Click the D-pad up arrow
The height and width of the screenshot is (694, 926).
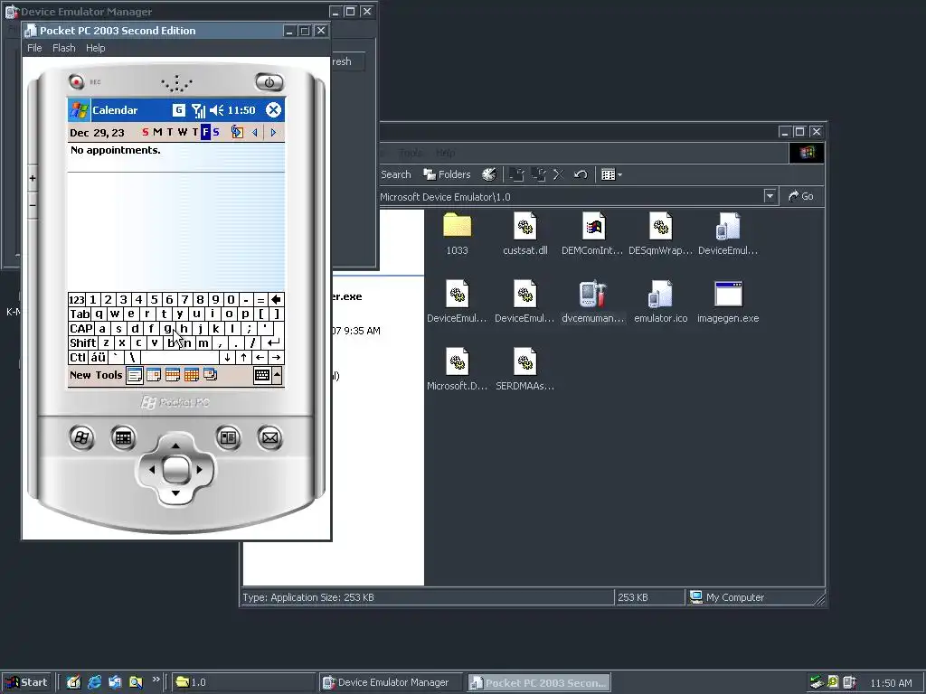coord(175,445)
